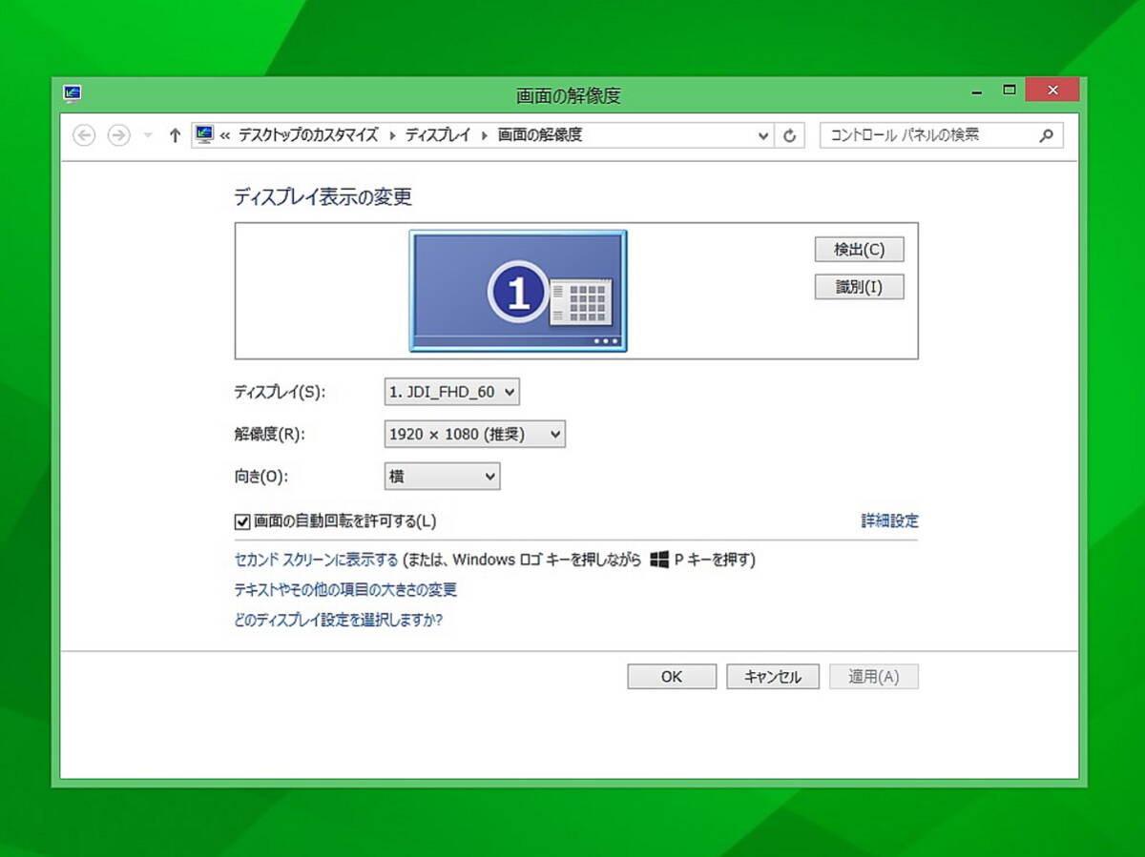This screenshot has height=857, width=1145.
Task: Click the 画面の解像度 breadcrumb
Action: click(x=540, y=135)
